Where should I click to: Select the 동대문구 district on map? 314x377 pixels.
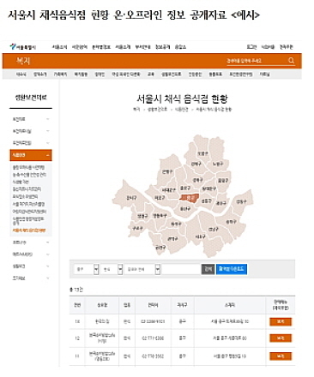pyautogui.click(x=209, y=188)
